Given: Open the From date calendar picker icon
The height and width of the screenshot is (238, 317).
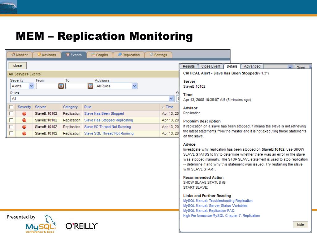Looking at the screenshot, I should (61, 86).
